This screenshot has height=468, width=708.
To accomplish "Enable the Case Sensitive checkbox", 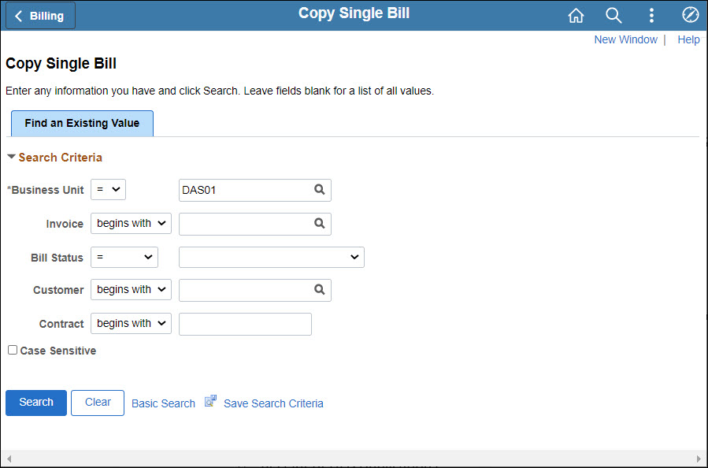I will 13,350.
